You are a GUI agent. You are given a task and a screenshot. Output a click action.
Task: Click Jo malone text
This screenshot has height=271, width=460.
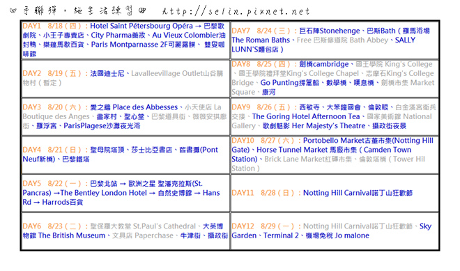click(x=352, y=235)
